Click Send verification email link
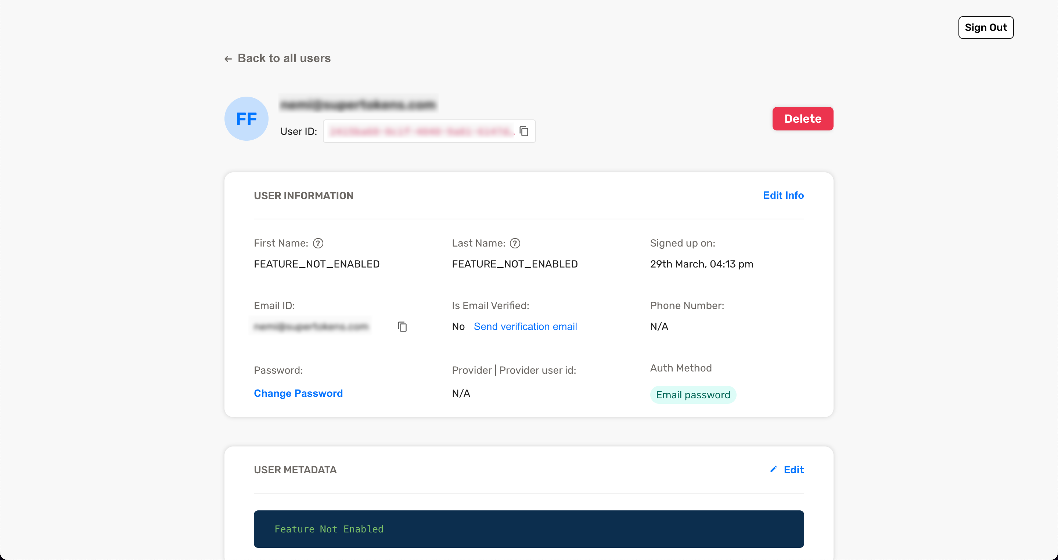Screen dimensions: 1058x560 coord(525,326)
